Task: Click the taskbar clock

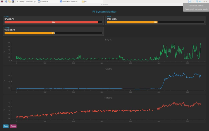Action: 205,1
